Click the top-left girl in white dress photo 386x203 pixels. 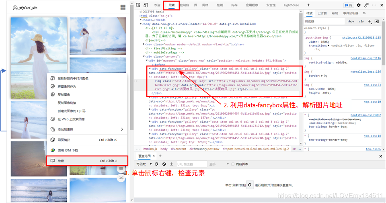point(39,58)
